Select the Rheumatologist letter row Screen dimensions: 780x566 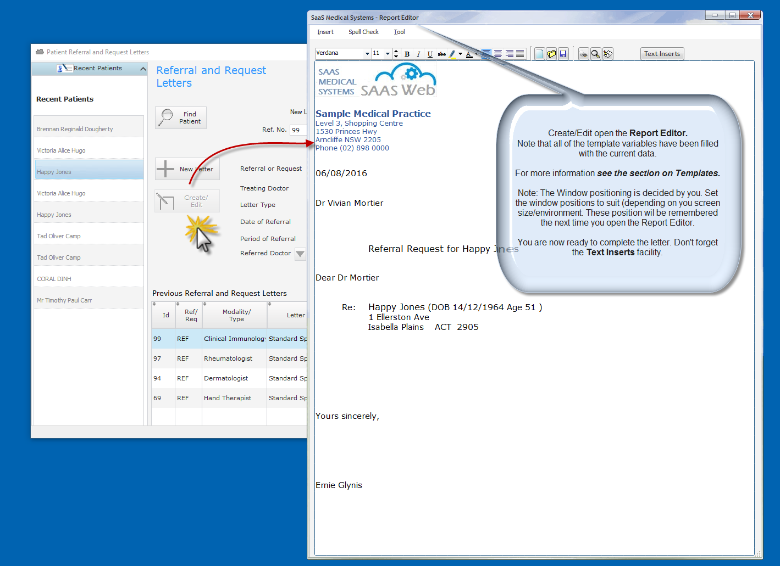229,358
